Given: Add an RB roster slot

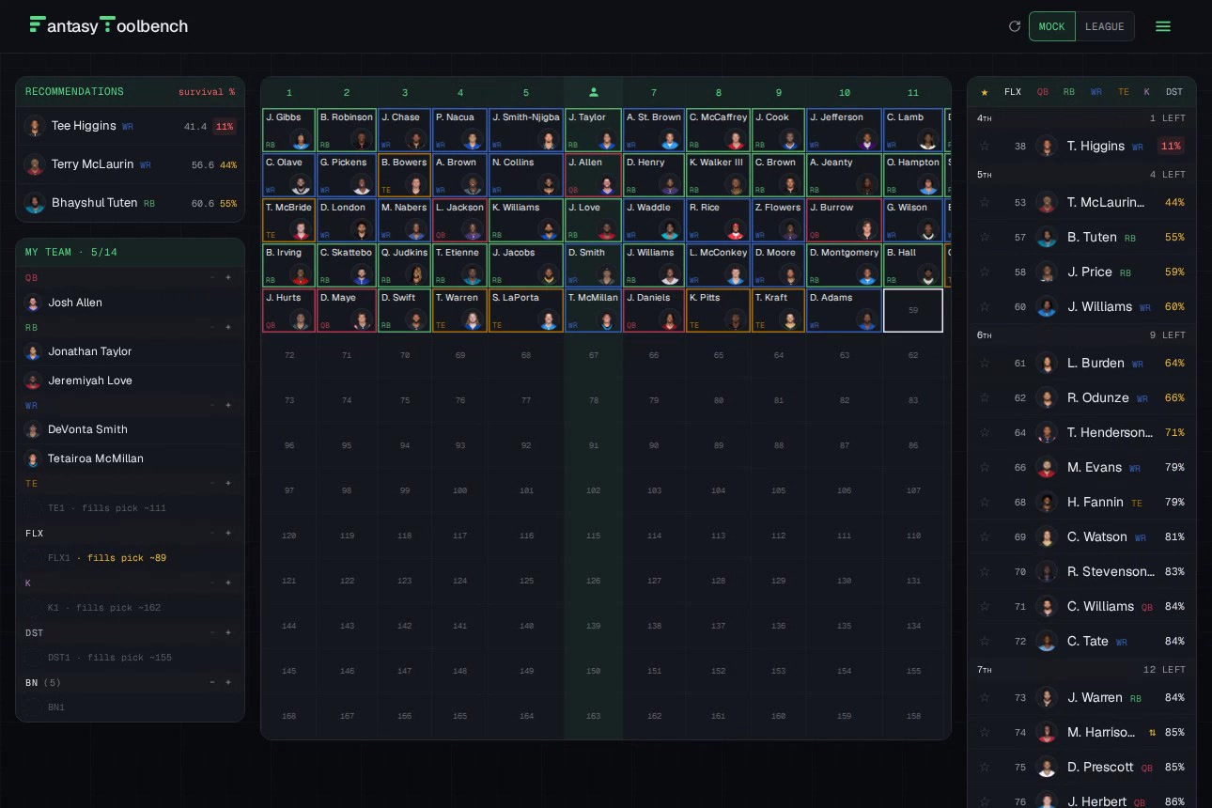Looking at the screenshot, I should (228, 327).
